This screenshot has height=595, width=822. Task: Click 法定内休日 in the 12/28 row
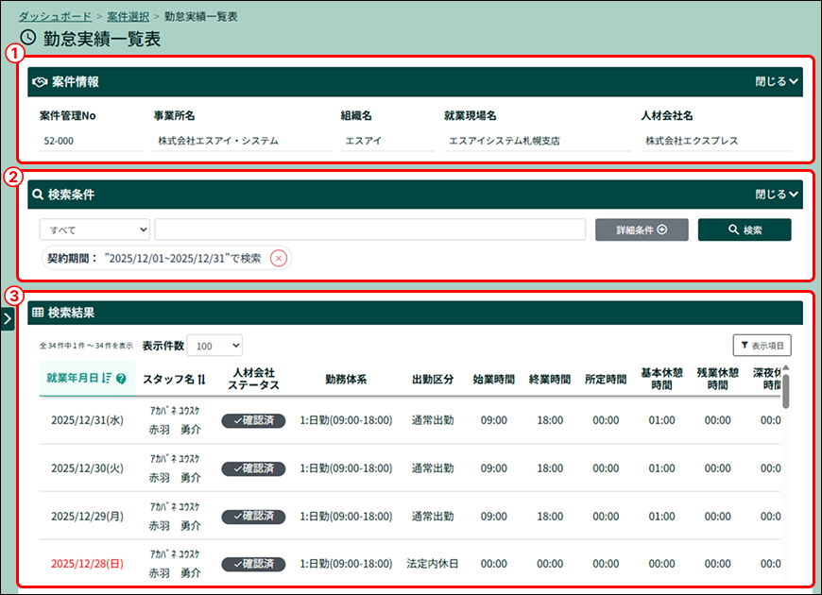pos(433,564)
